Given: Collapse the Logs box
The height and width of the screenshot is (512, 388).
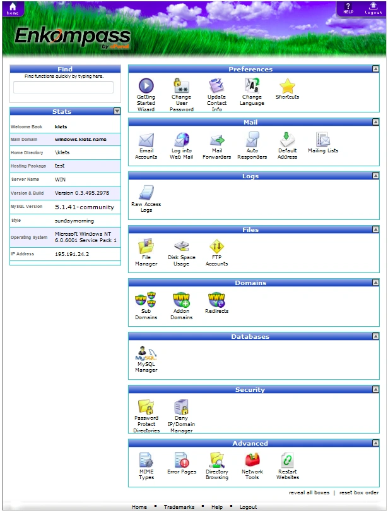Looking at the screenshot, I should 375,176.
